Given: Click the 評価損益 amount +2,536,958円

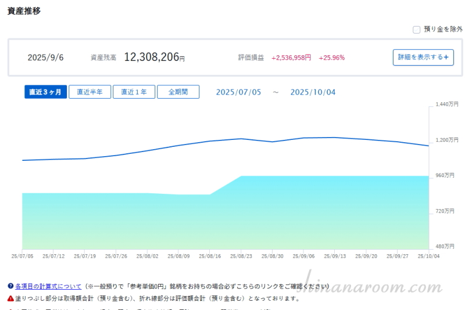Looking at the screenshot, I should click(291, 57).
